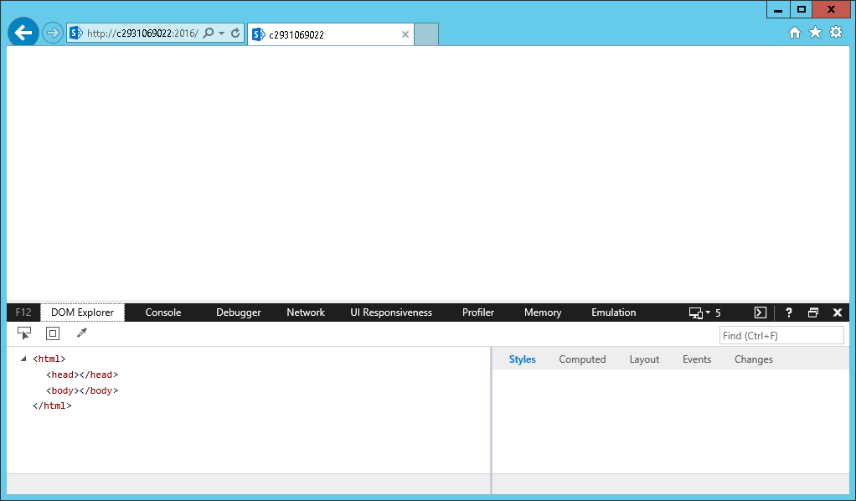
Task: Collapse the html node in DOM tree
Action: pos(23,359)
